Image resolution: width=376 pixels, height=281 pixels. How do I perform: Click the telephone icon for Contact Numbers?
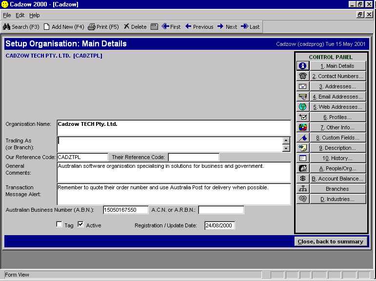303,76
